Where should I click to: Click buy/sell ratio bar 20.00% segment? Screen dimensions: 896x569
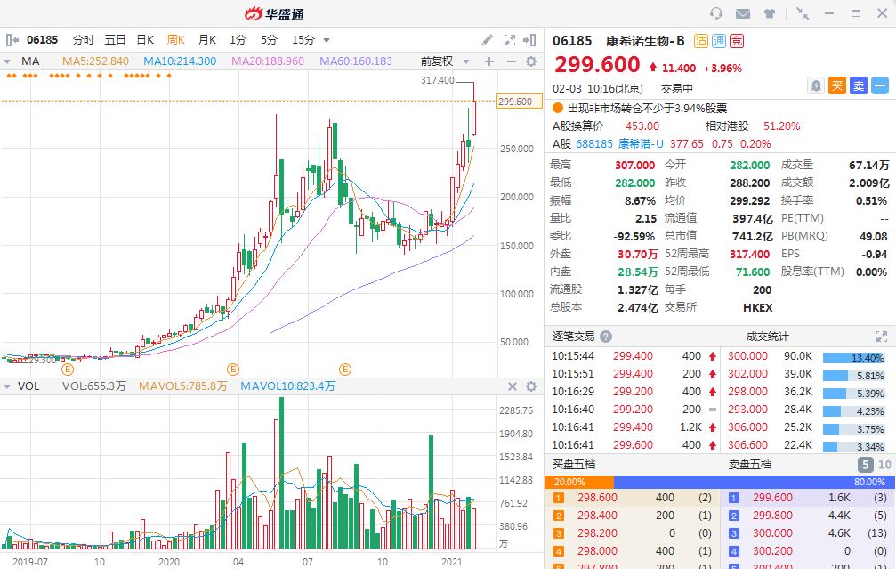pyautogui.click(x=579, y=482)
